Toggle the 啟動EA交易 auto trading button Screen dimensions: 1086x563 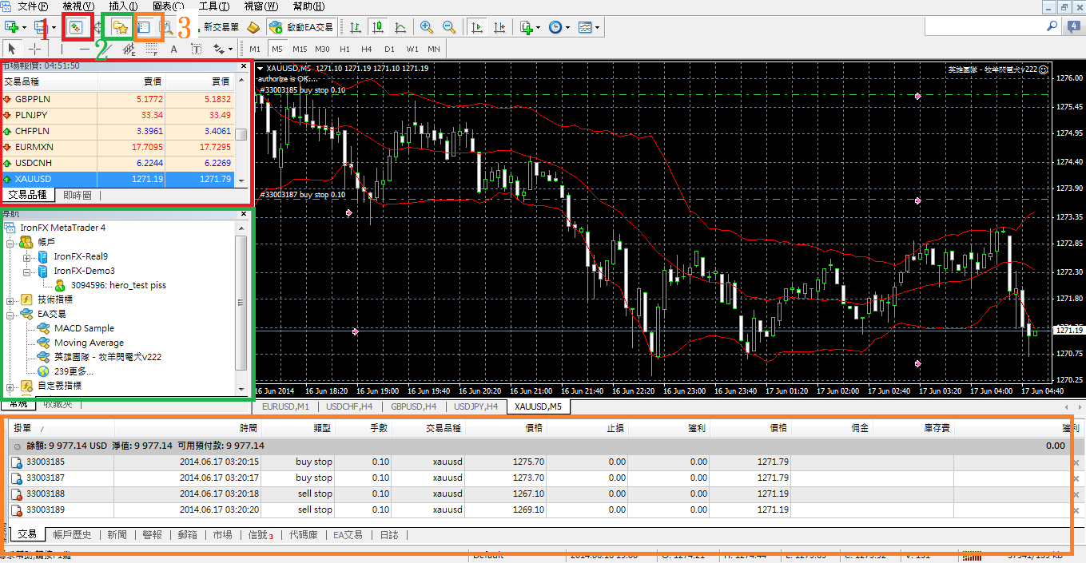tap(301, 27)
